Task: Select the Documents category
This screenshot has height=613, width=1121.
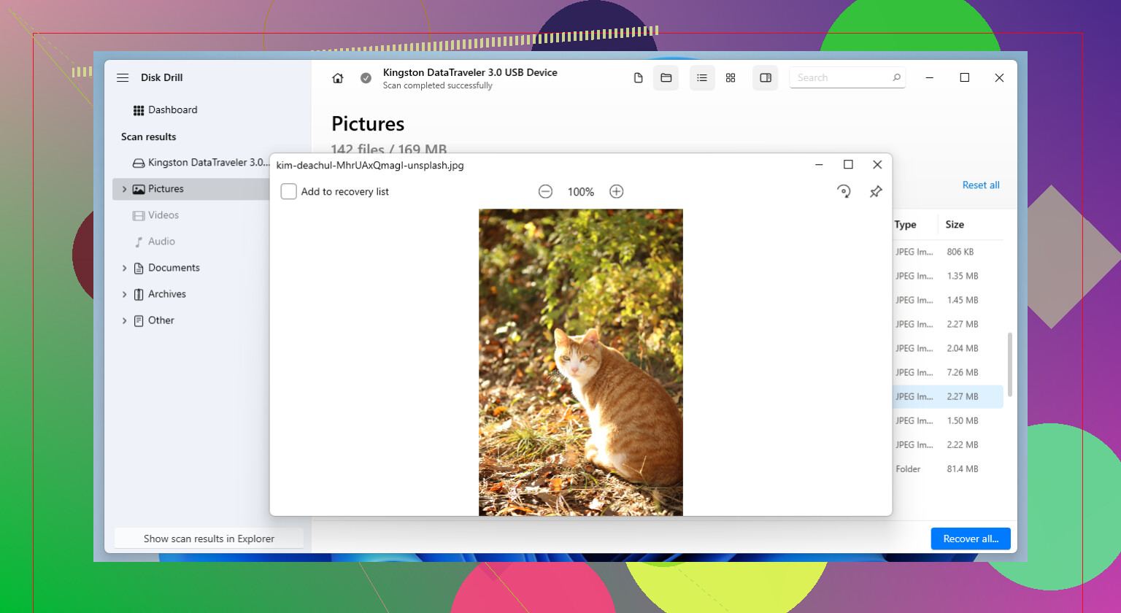Action: 166,268
